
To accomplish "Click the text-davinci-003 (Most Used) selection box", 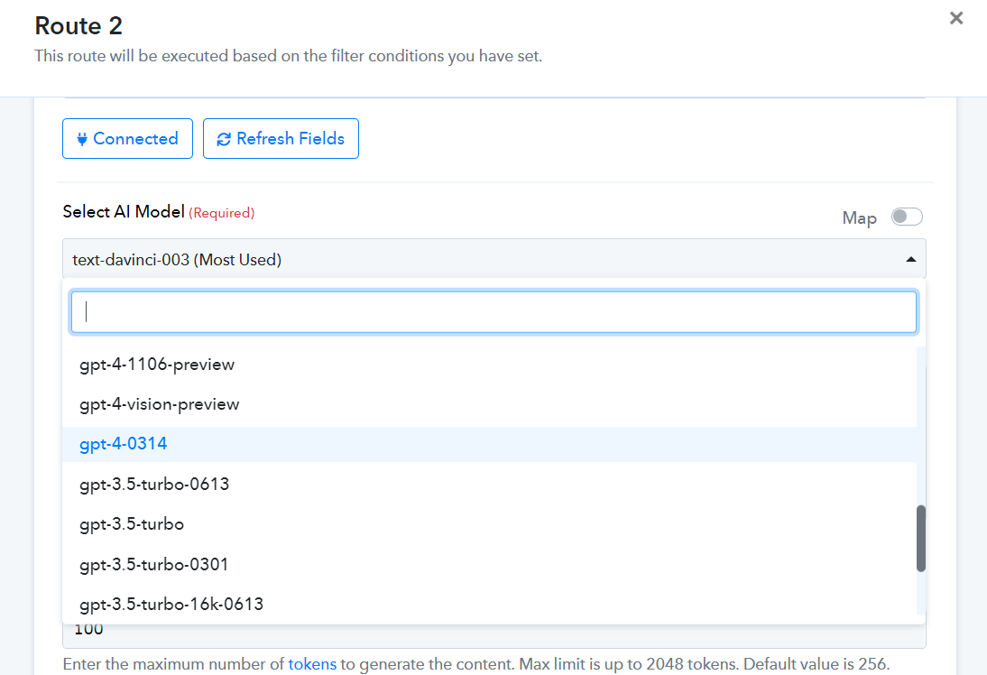I will click(494, 259).
